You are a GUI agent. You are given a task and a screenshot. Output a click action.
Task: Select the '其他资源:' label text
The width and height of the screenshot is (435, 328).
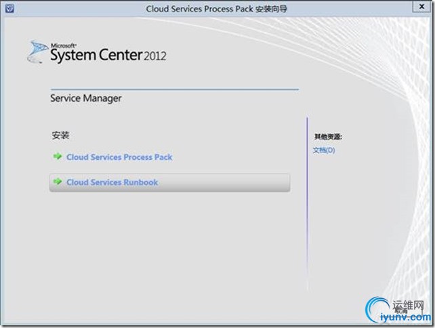[328, 136]
